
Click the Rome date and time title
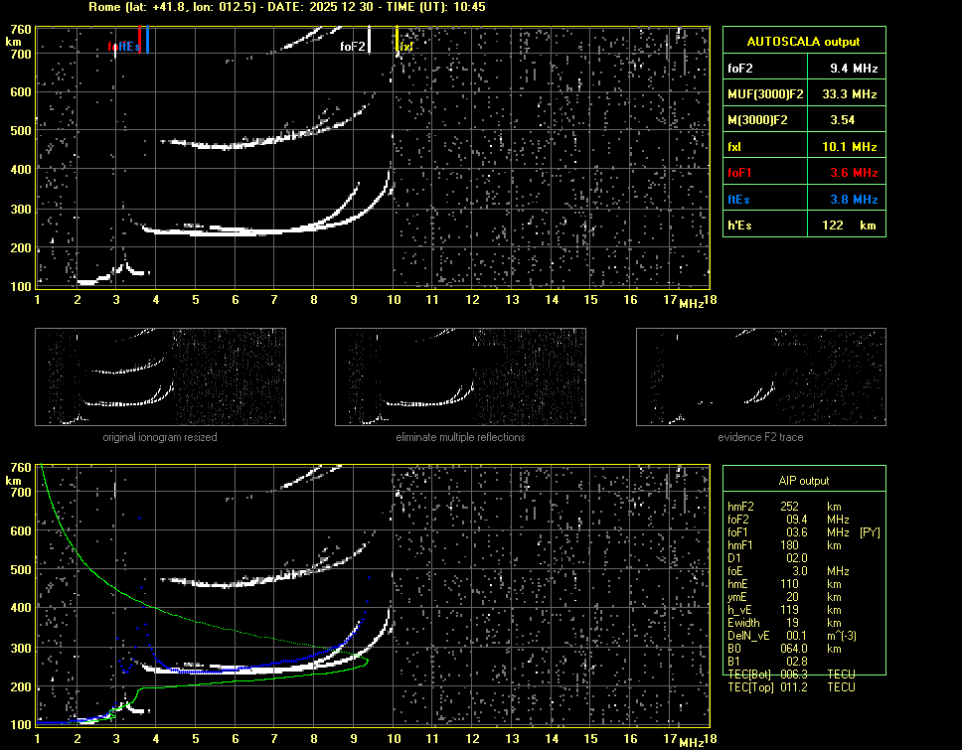click(286, 7)
